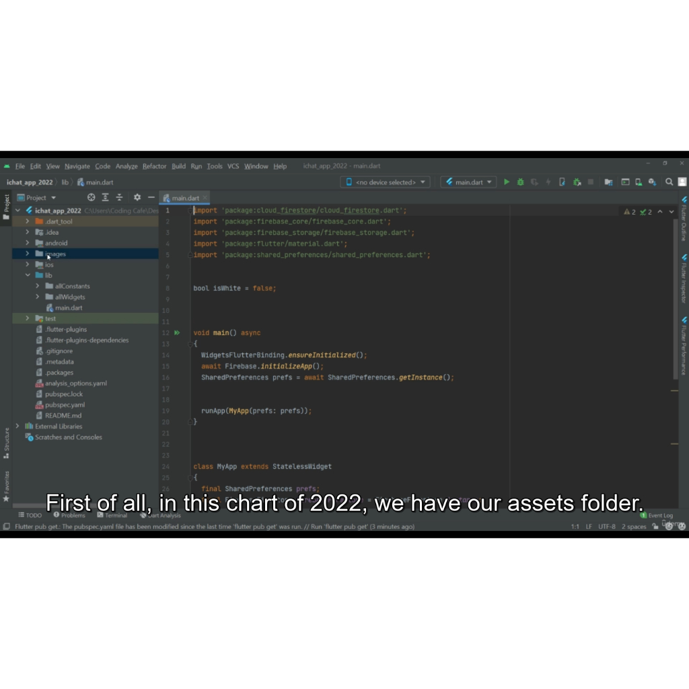The image size is (689, 689).
Task: Open the TODO tool window
Action: 30,515
